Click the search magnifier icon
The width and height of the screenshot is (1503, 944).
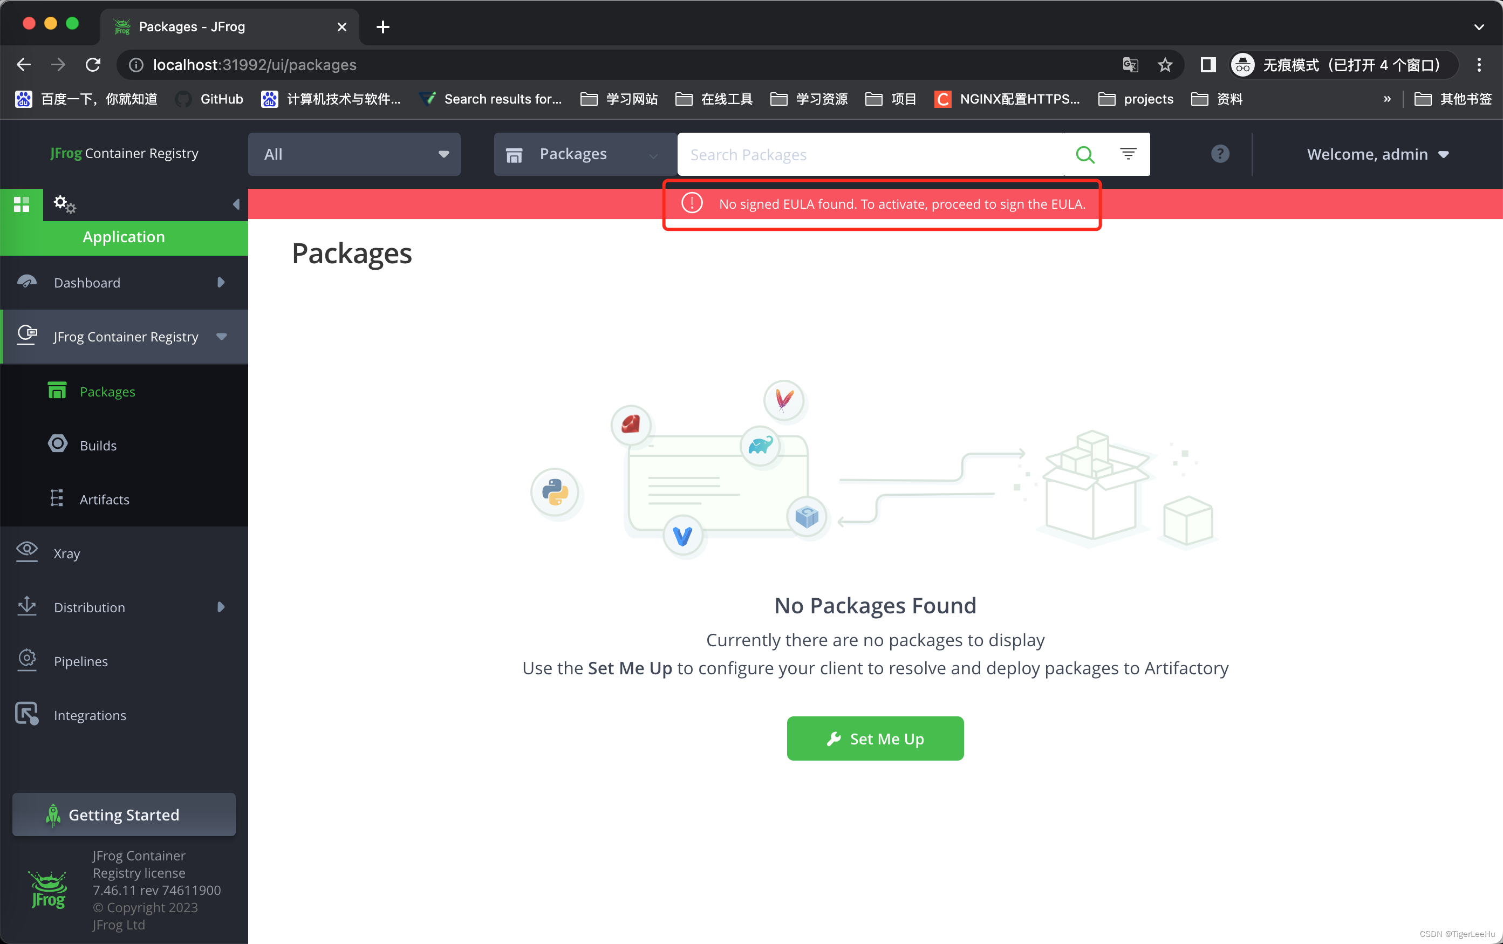point(1085,154)
